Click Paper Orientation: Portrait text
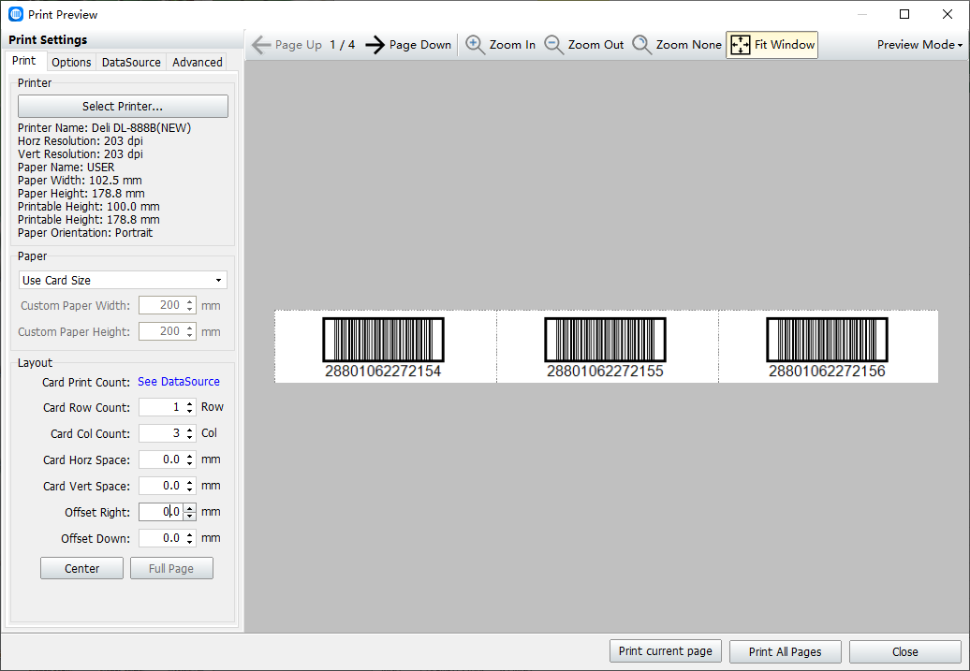This screenshot has width=970, height=671. (x=85, y=232)
